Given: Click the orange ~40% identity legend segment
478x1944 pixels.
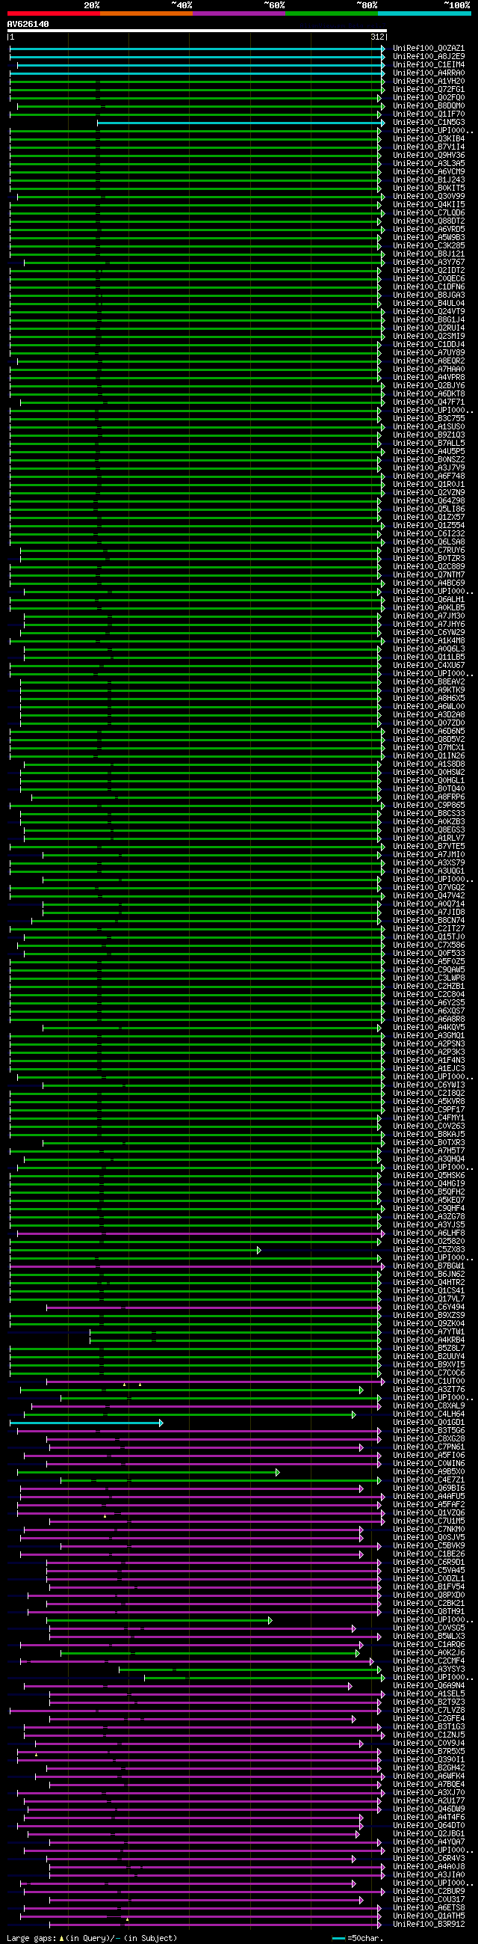Looking at the screenshot, I should [x=146, y=13].
